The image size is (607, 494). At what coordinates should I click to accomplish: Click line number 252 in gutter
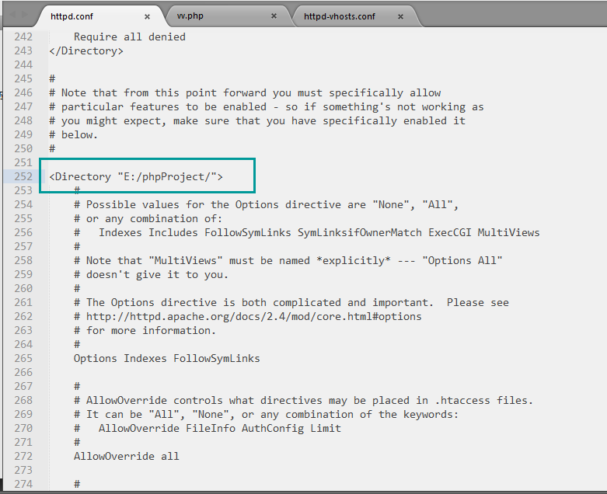(x=23, y=176)
